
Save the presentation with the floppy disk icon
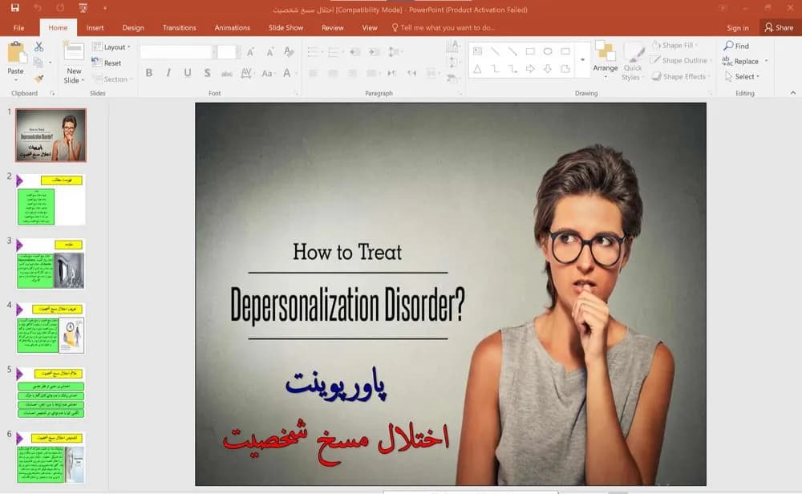(14, 8)
